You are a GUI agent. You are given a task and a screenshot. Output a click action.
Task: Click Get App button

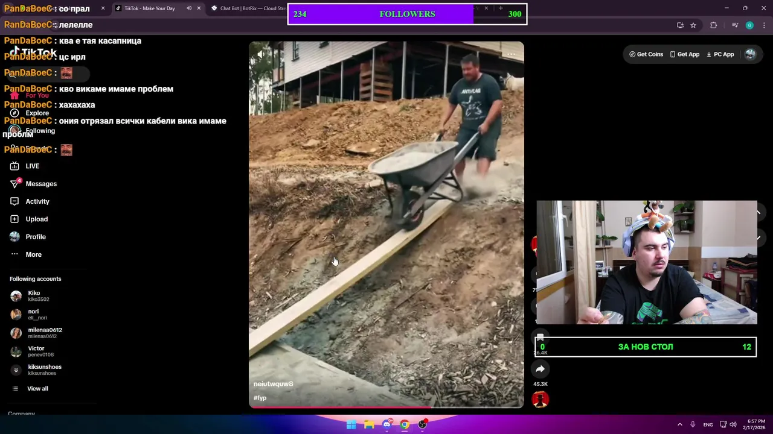click(x=684, y=54)
